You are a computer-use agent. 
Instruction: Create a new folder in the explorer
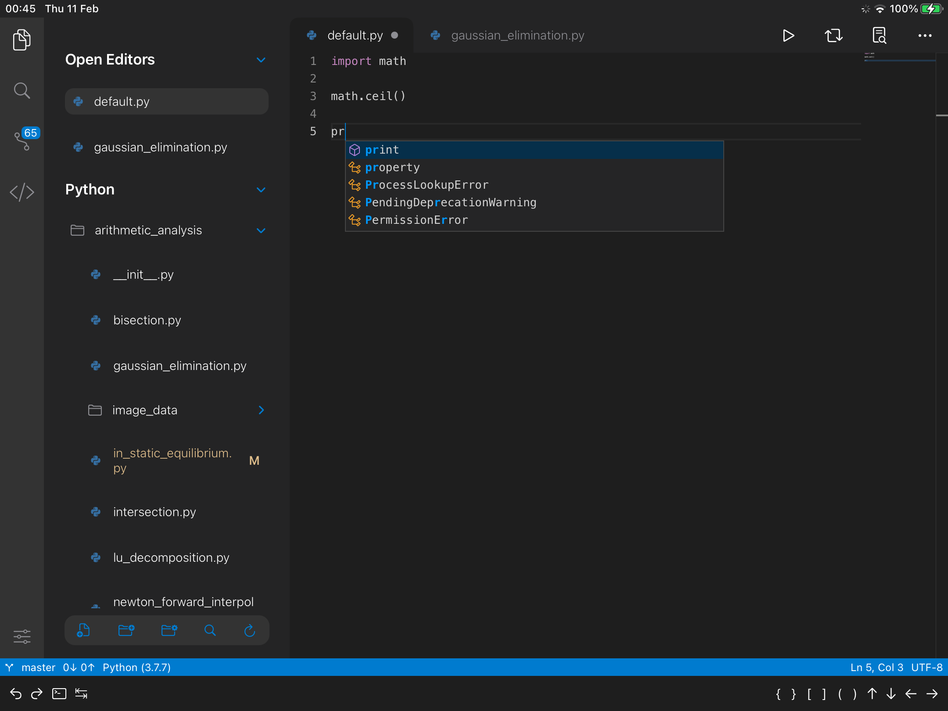(x=126, y=630)
